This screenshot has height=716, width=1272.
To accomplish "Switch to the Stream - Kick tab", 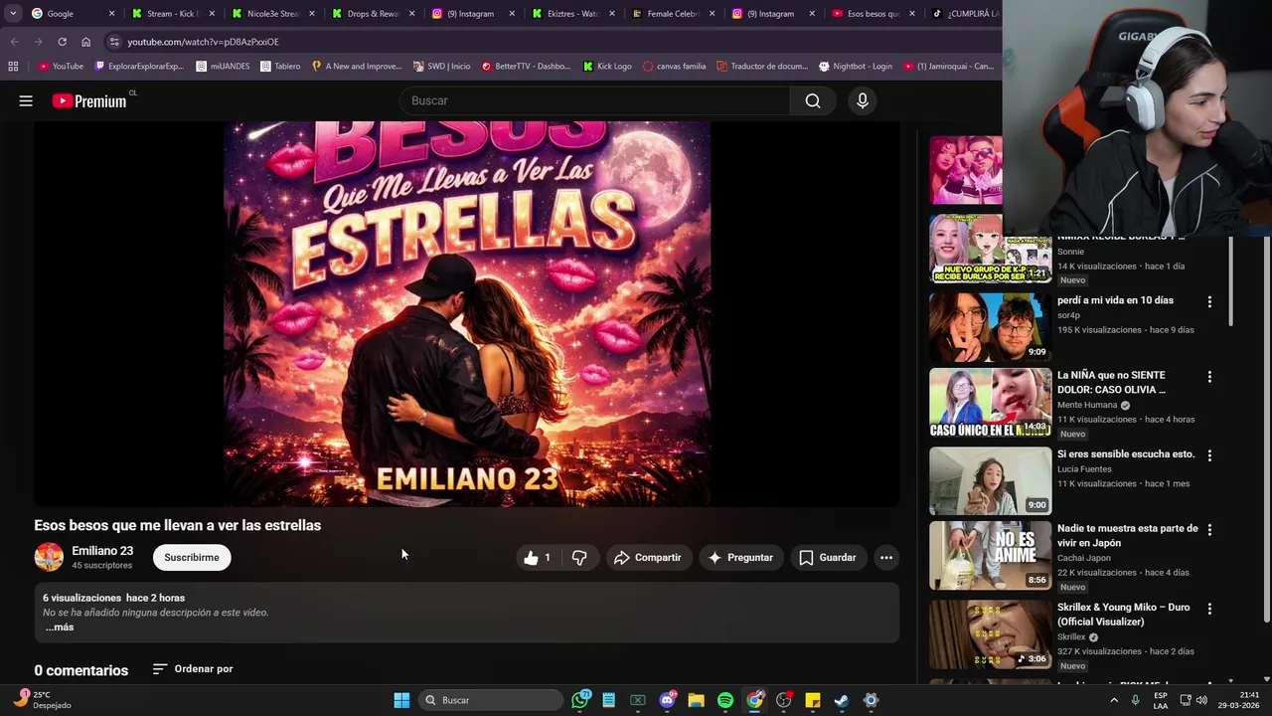I will pos(171,14).
